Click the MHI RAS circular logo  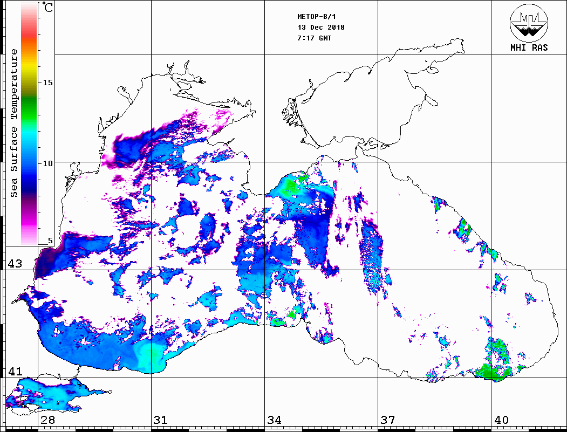click(x=529, y=23)
